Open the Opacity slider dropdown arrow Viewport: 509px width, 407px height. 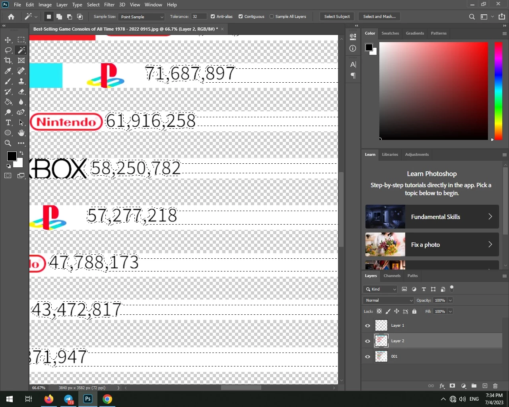[x=451, y=300]
